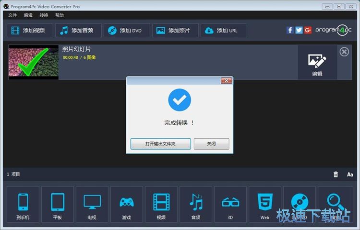Select the 音频 audio output format
This screenshot has width=360, height=230.
196,204
